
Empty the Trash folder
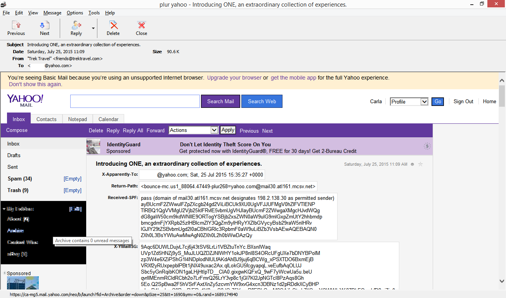(x=73, y=191)
